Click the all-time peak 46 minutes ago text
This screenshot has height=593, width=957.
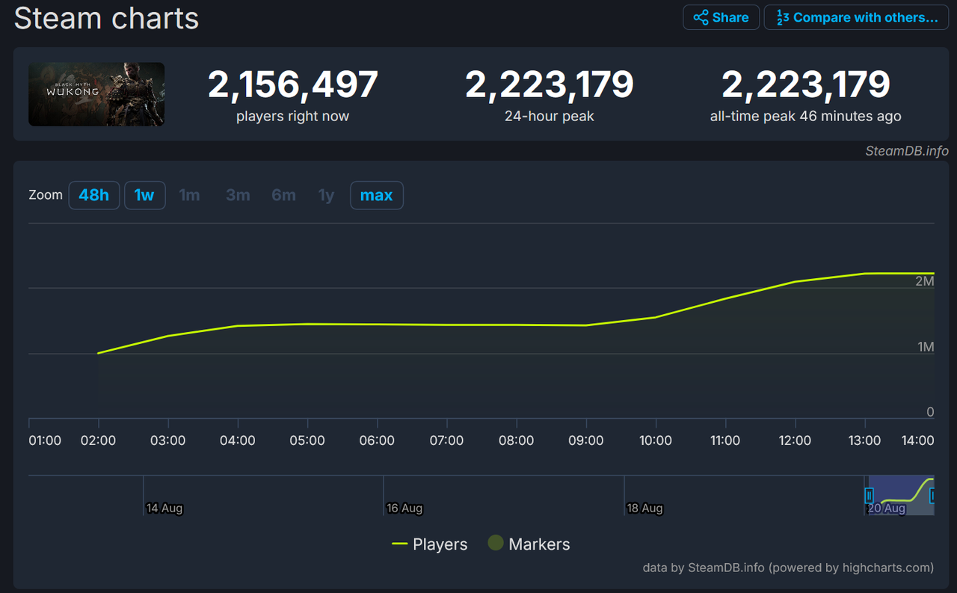[x=806, y=116]
